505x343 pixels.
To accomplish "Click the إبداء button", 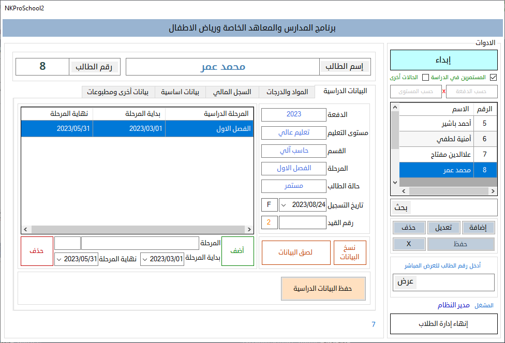I will (444, 60).
